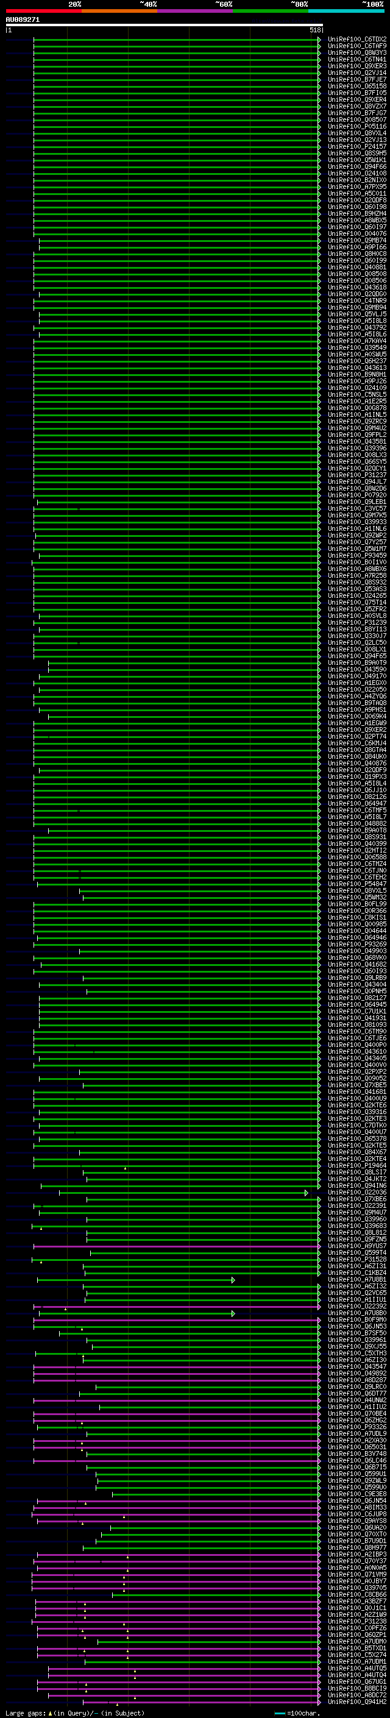Select hit UniRef100_Q9AYS8
390x1718 pixels.
click(x=357, y=1521)
